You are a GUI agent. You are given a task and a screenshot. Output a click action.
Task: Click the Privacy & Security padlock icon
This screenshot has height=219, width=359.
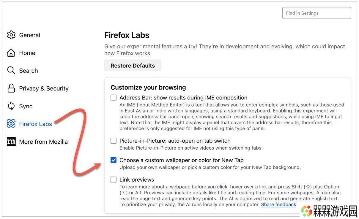[x=11, y=88]
